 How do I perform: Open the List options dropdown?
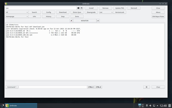coord(106,12)
